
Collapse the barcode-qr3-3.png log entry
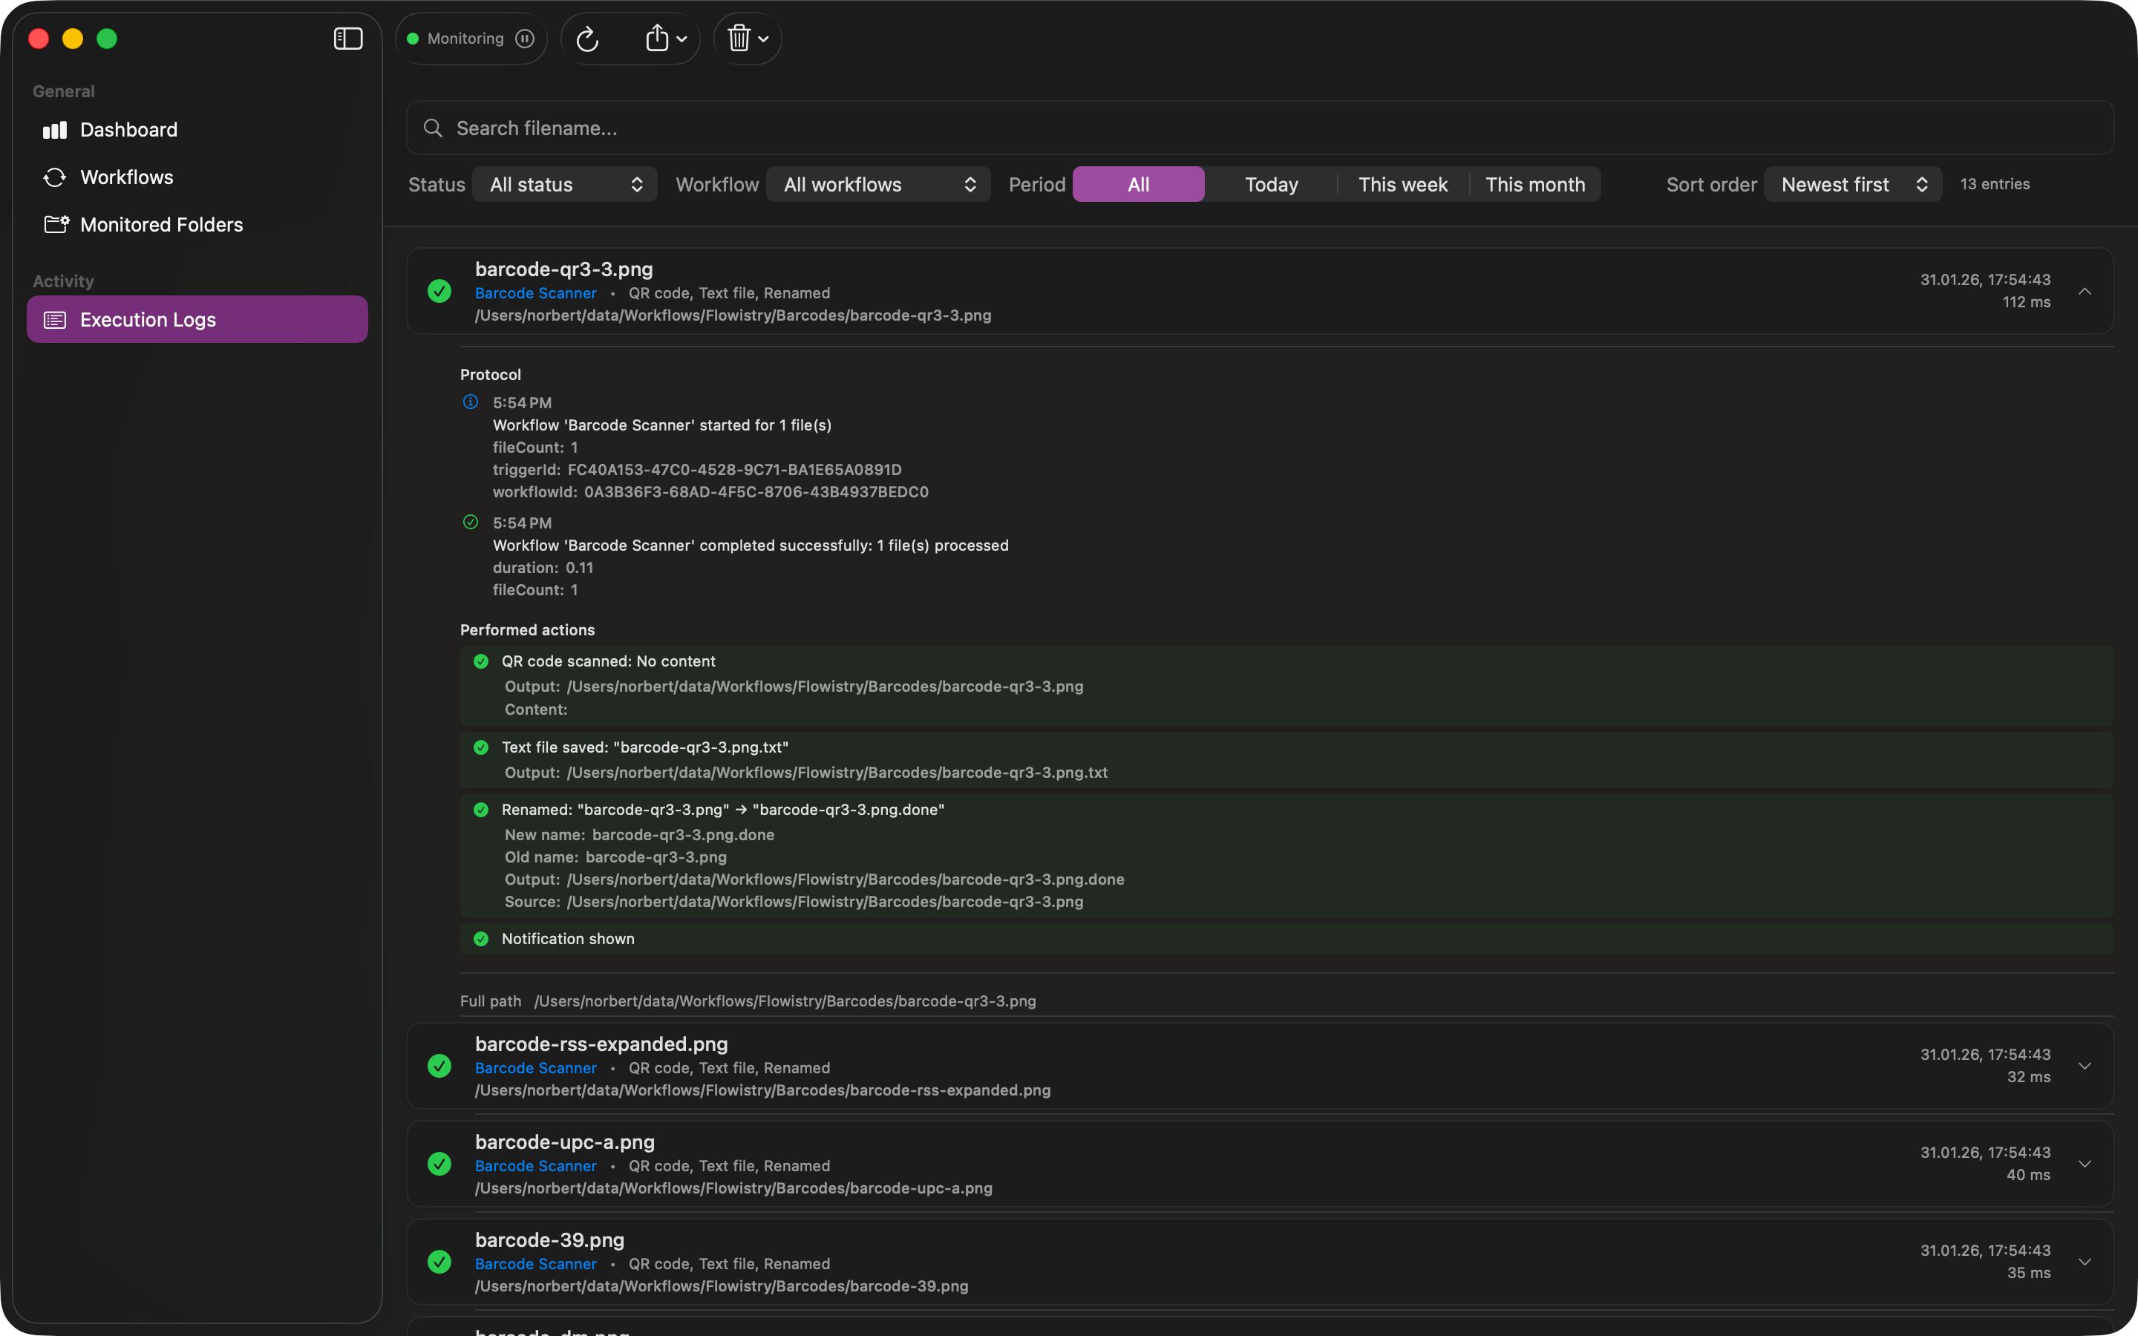[2085, 291]
